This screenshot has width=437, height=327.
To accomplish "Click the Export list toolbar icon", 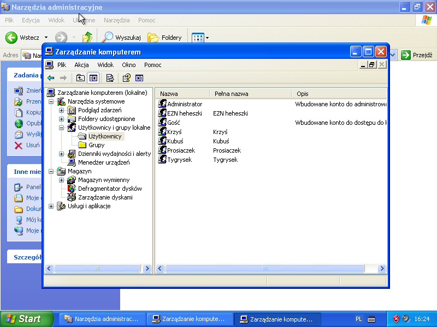I will point(110,78).
